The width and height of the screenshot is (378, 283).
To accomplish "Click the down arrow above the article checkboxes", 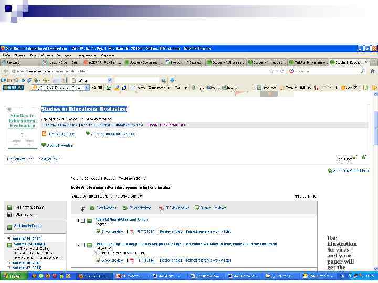I will [x=82, y=209].
